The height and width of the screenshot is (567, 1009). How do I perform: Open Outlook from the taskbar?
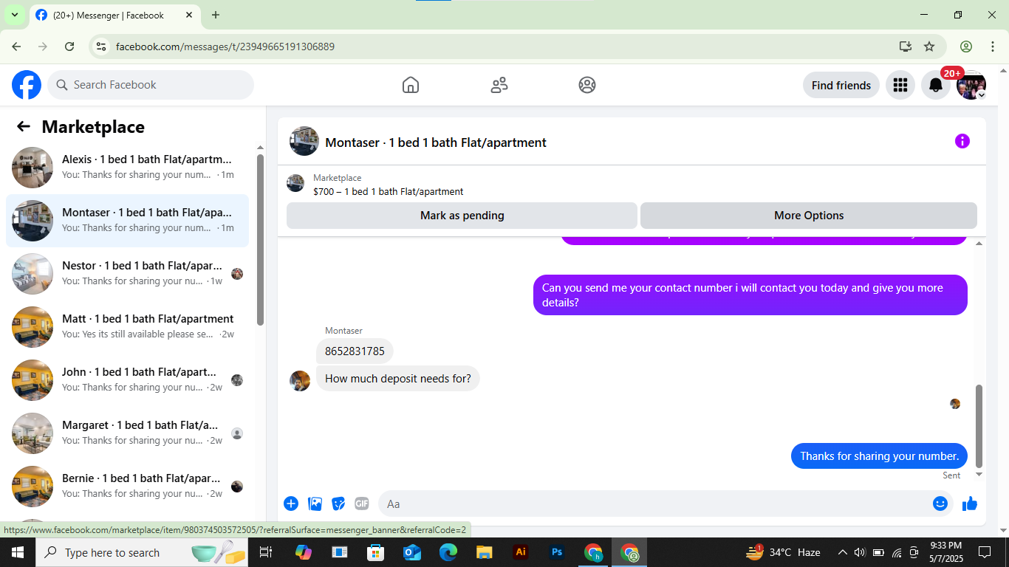(x=412, y=552)
